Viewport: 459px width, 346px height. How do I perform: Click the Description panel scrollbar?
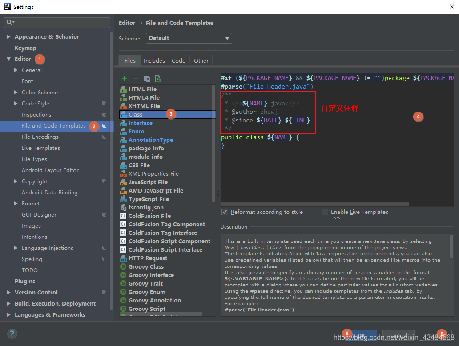tap(451, 246)
